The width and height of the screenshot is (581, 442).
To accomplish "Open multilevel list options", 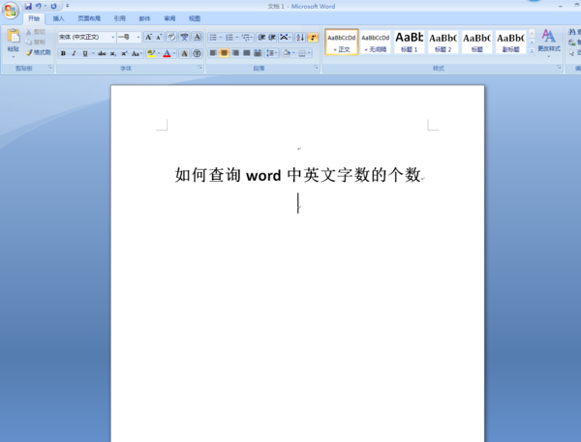I will tap(247, 38).
